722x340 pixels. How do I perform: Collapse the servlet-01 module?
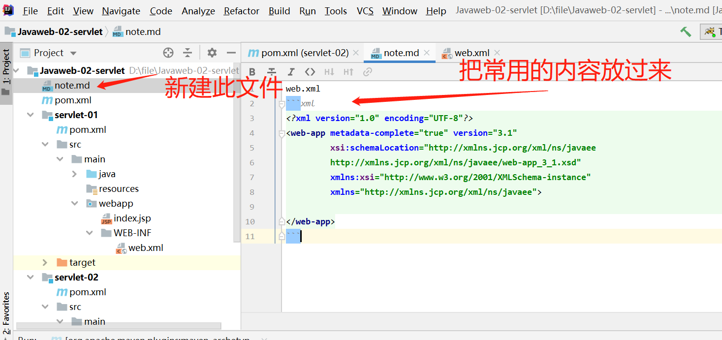coord(31,115)
